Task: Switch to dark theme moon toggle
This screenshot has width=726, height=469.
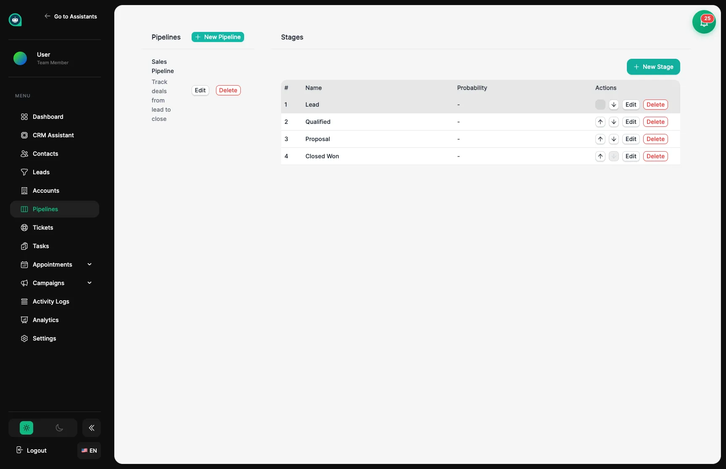Action: coord(59,428)
